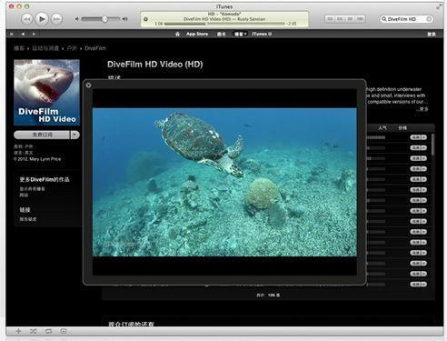The width and height of the screenshot is (447, 341).
Task: Toggle repeat in the bottom bar
Action: coord(48,331)
